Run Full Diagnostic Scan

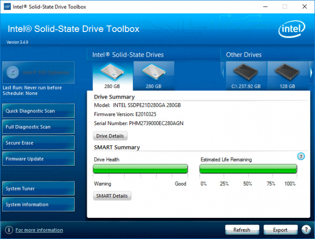(38, 127)
